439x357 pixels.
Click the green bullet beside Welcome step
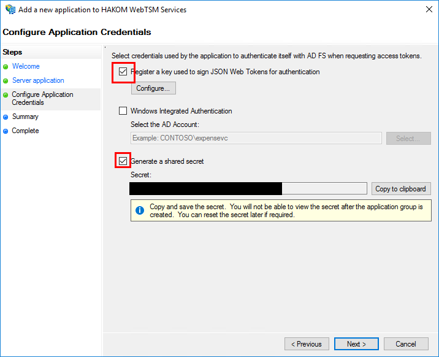pyautogui.click(x=6, y=67)
